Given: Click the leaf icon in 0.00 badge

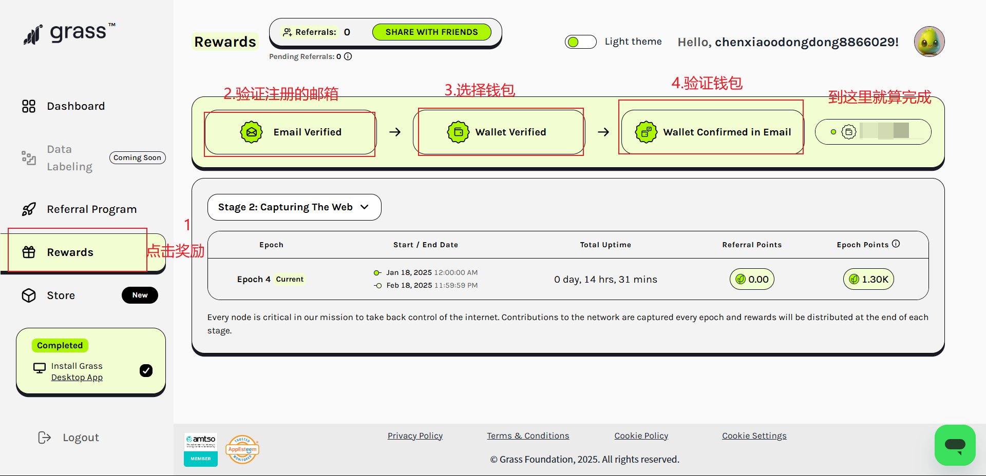Looking at the screenshot, I should [741, 279].
